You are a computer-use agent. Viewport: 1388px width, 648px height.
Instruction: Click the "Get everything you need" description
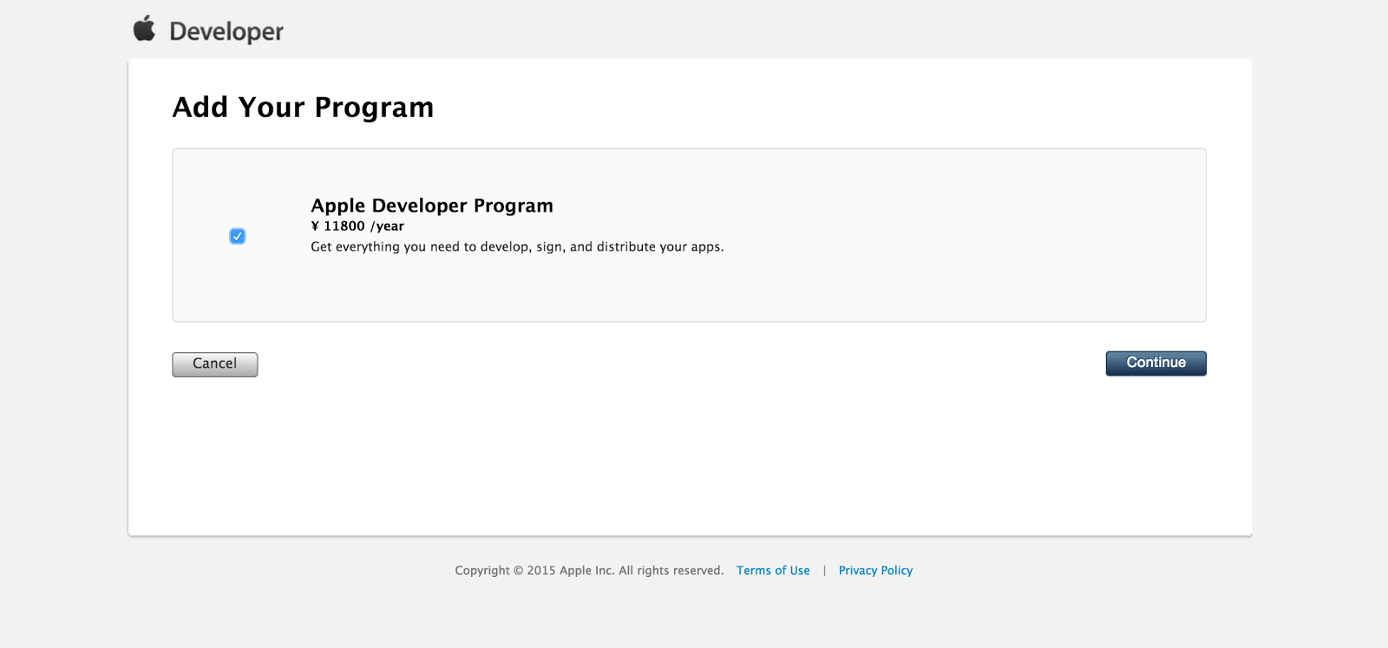517,247
